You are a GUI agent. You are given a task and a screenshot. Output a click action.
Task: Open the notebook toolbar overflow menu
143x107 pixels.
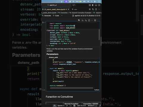pyautogui.click(x=62, y=15)
